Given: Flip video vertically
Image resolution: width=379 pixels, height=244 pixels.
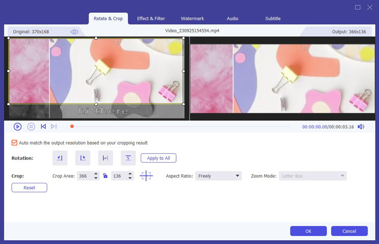Looking at the screenshot, I should pyautogui.click(x=128, y=158).
